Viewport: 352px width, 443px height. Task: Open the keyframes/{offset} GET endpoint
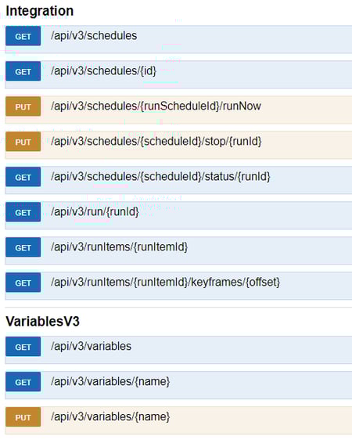tap(178, 286)
